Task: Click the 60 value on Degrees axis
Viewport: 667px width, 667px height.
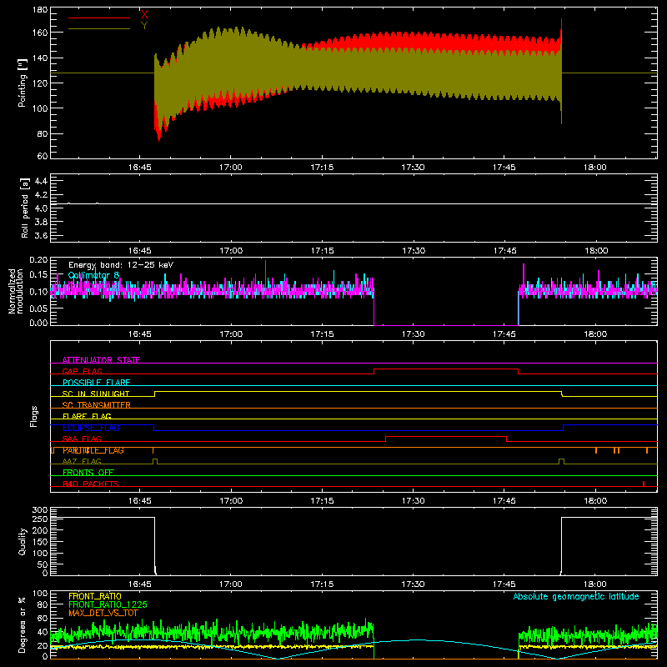Action: pyautogui.click(x=43, y=618)
